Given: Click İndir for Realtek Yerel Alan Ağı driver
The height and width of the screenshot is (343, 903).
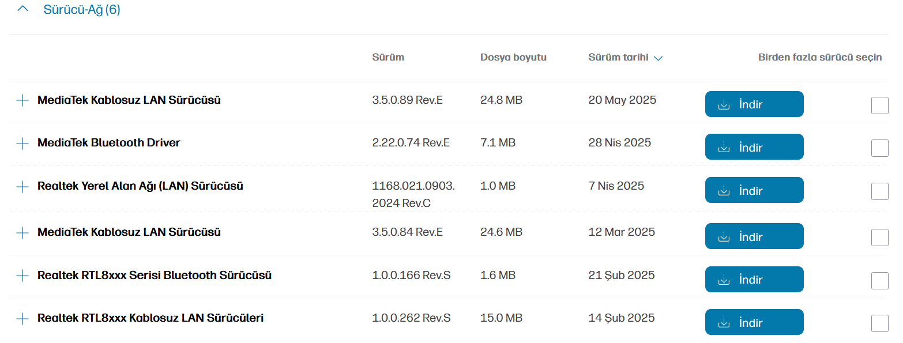Looking at the screenshot, I should tap(754, 190).
